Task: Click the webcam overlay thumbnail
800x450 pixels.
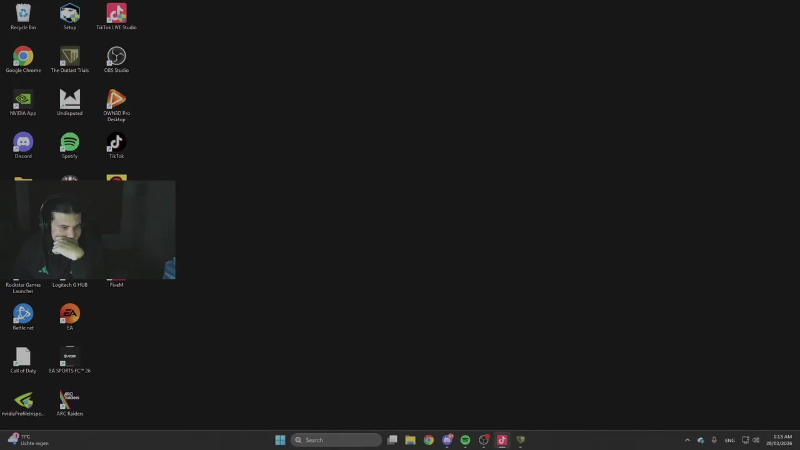Action: click(87, 230)
